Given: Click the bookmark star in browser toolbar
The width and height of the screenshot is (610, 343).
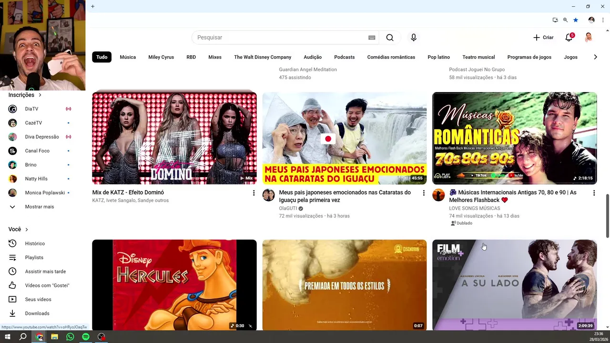Looking at the screenshot, I should tap(576, 20).
